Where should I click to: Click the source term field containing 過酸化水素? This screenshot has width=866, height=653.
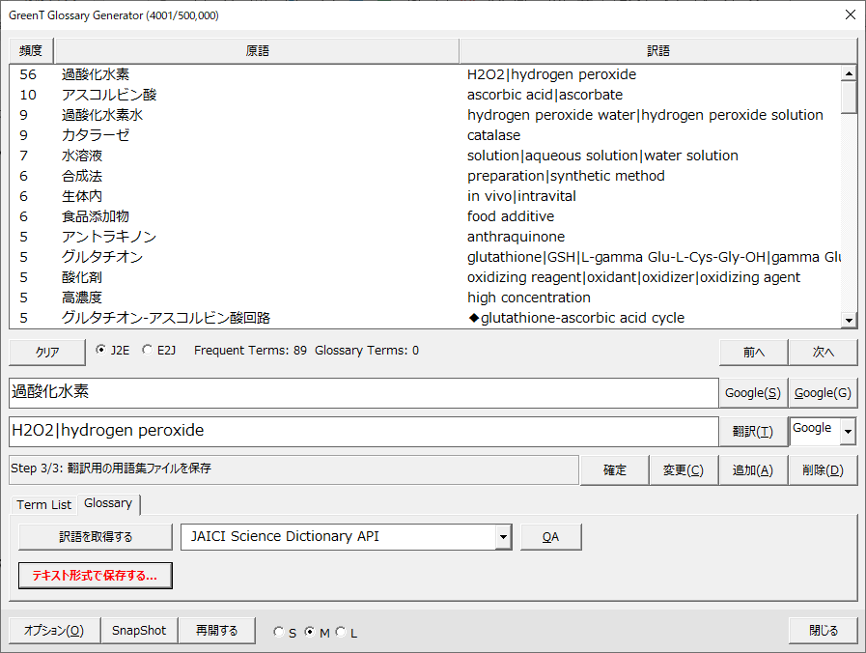(x=363, y=393)
